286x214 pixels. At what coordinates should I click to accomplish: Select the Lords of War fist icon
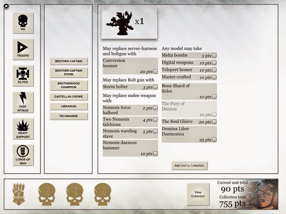click(x=23, y=155)
